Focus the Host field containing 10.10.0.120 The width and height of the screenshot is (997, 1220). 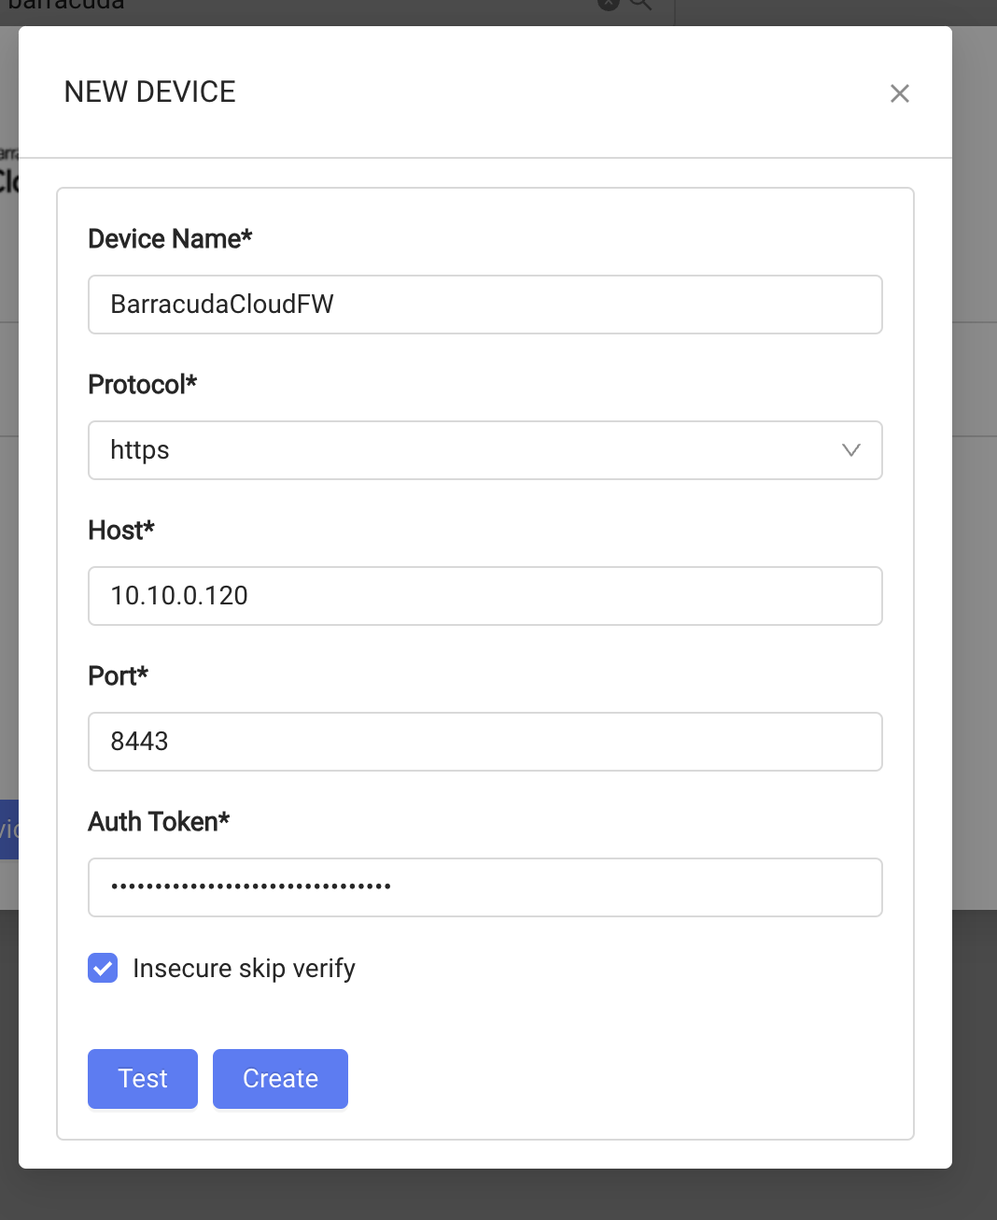pyautogui.click(x=485, y=596)
